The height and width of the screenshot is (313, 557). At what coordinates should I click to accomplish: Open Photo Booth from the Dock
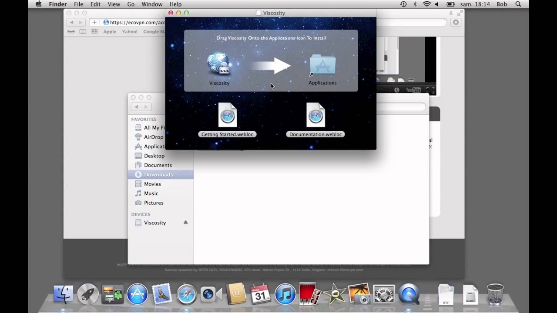click(310, 294)
